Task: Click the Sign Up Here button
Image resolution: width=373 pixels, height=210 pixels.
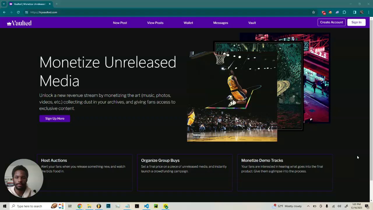Action: click(55, 118)
